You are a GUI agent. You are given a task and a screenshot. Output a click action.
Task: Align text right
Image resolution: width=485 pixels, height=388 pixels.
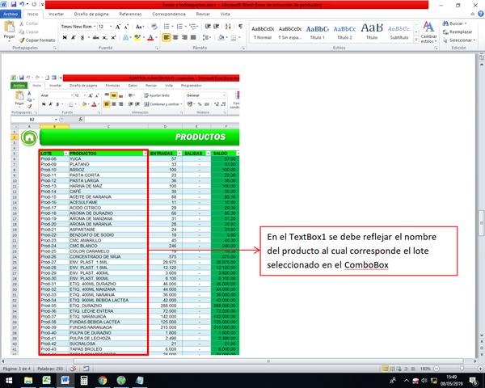[x=184, y=37]
